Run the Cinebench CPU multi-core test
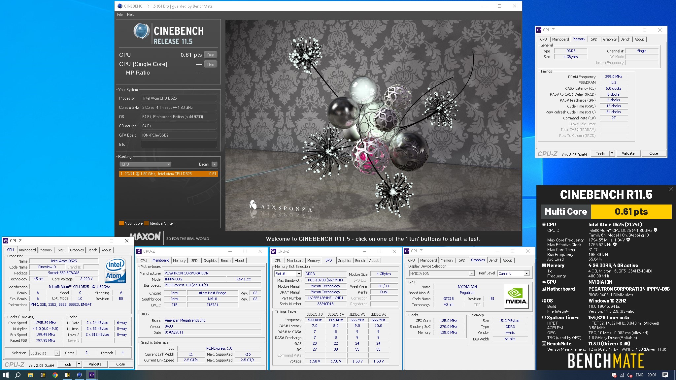The height and width of the screenshot is (380, 676). click(x=211, y=55)
